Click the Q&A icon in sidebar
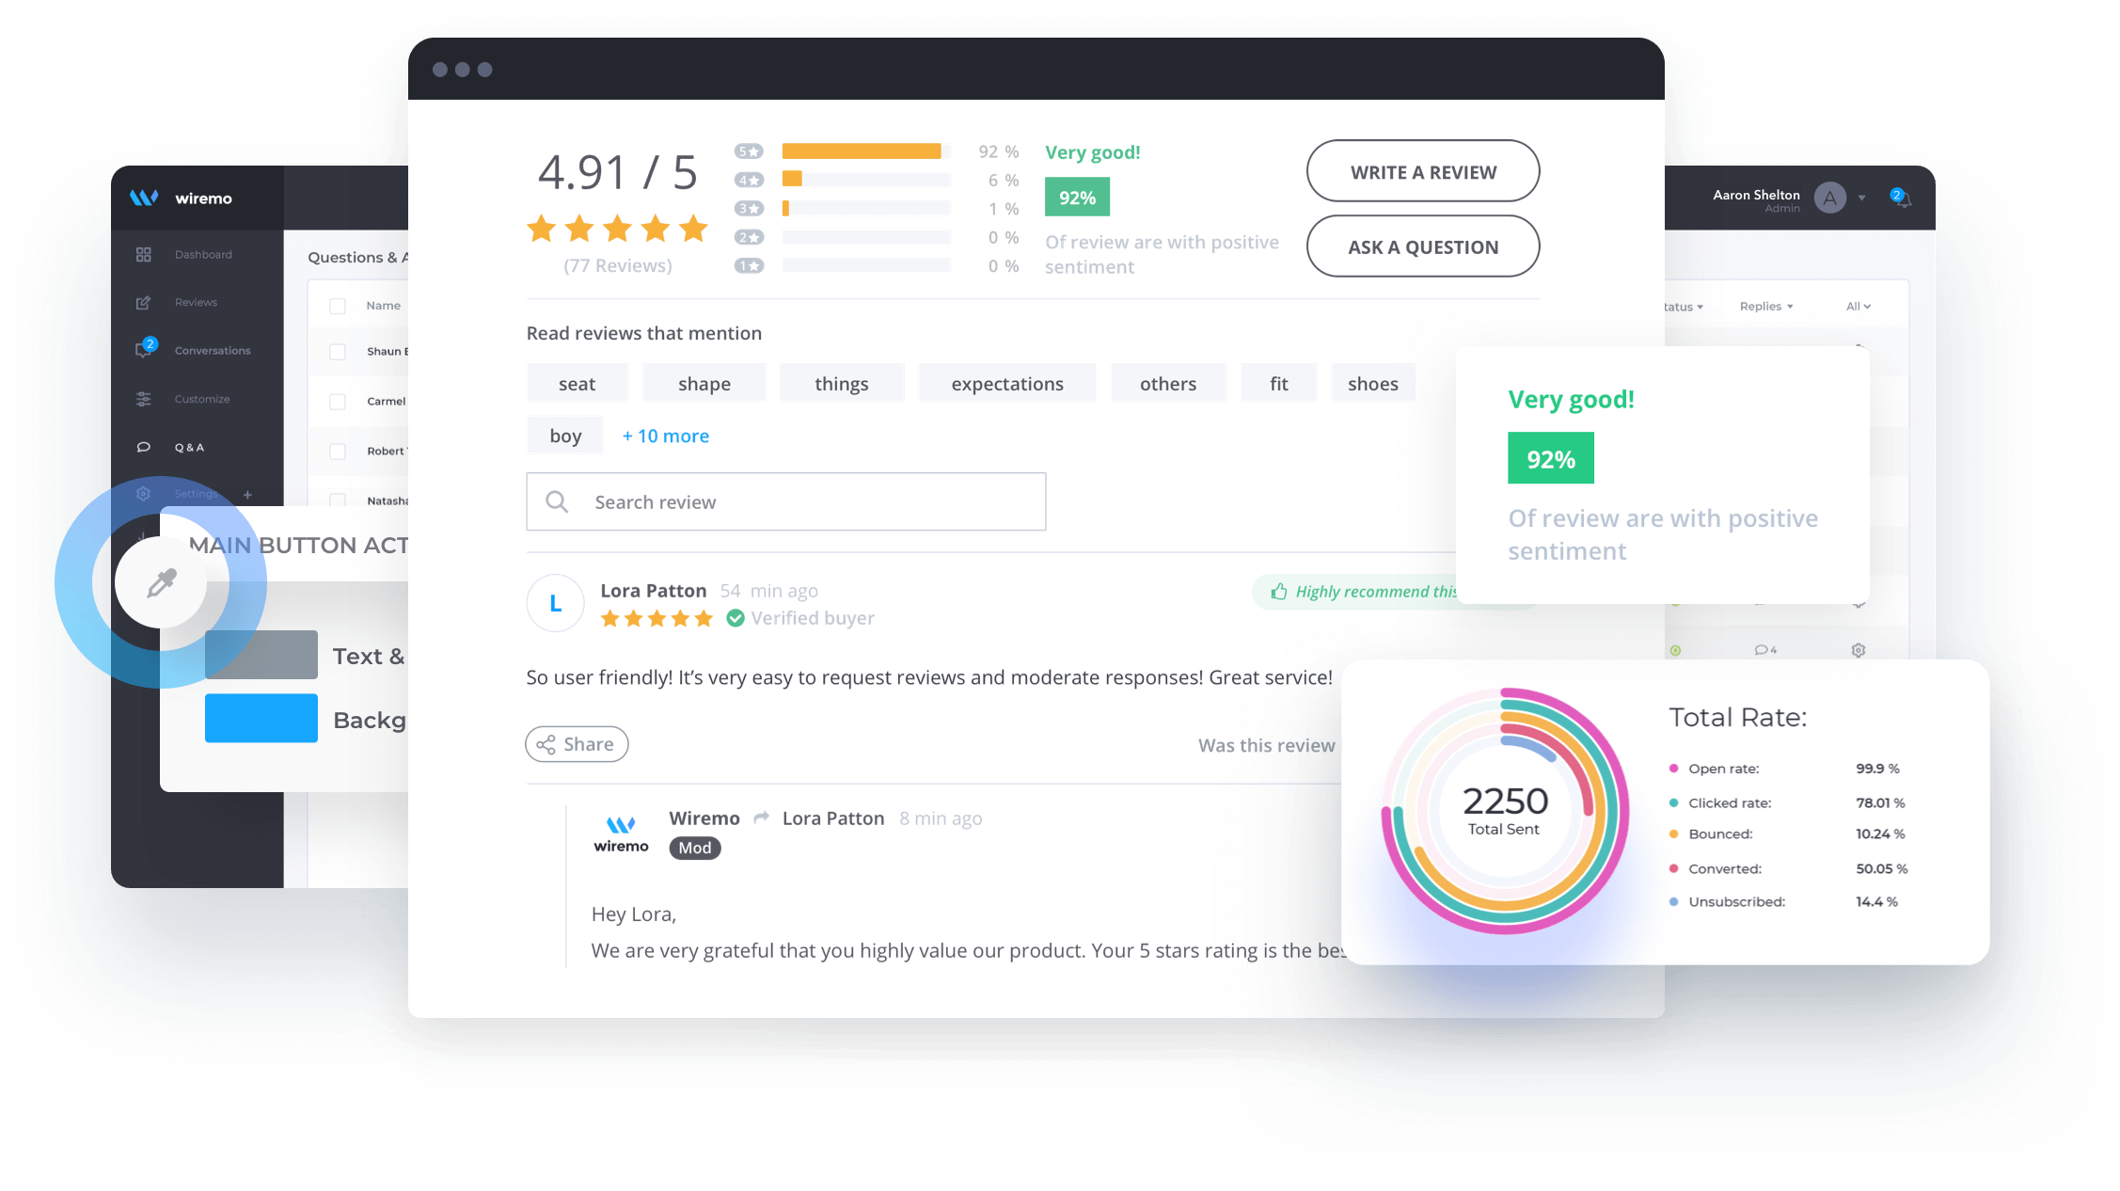Viewport: 2120px width, 1191px height. point(141,446)
